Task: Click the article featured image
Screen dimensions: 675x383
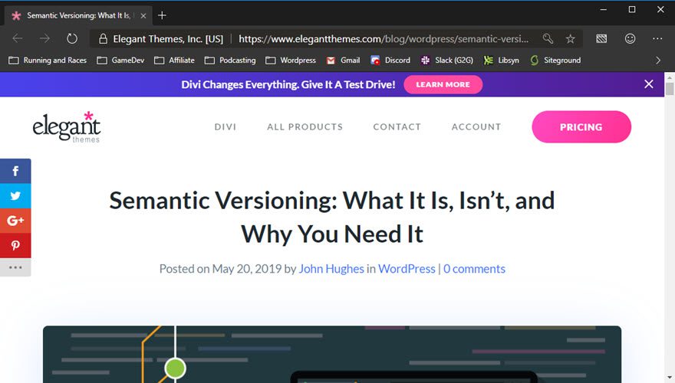Action: pos(332,354)
